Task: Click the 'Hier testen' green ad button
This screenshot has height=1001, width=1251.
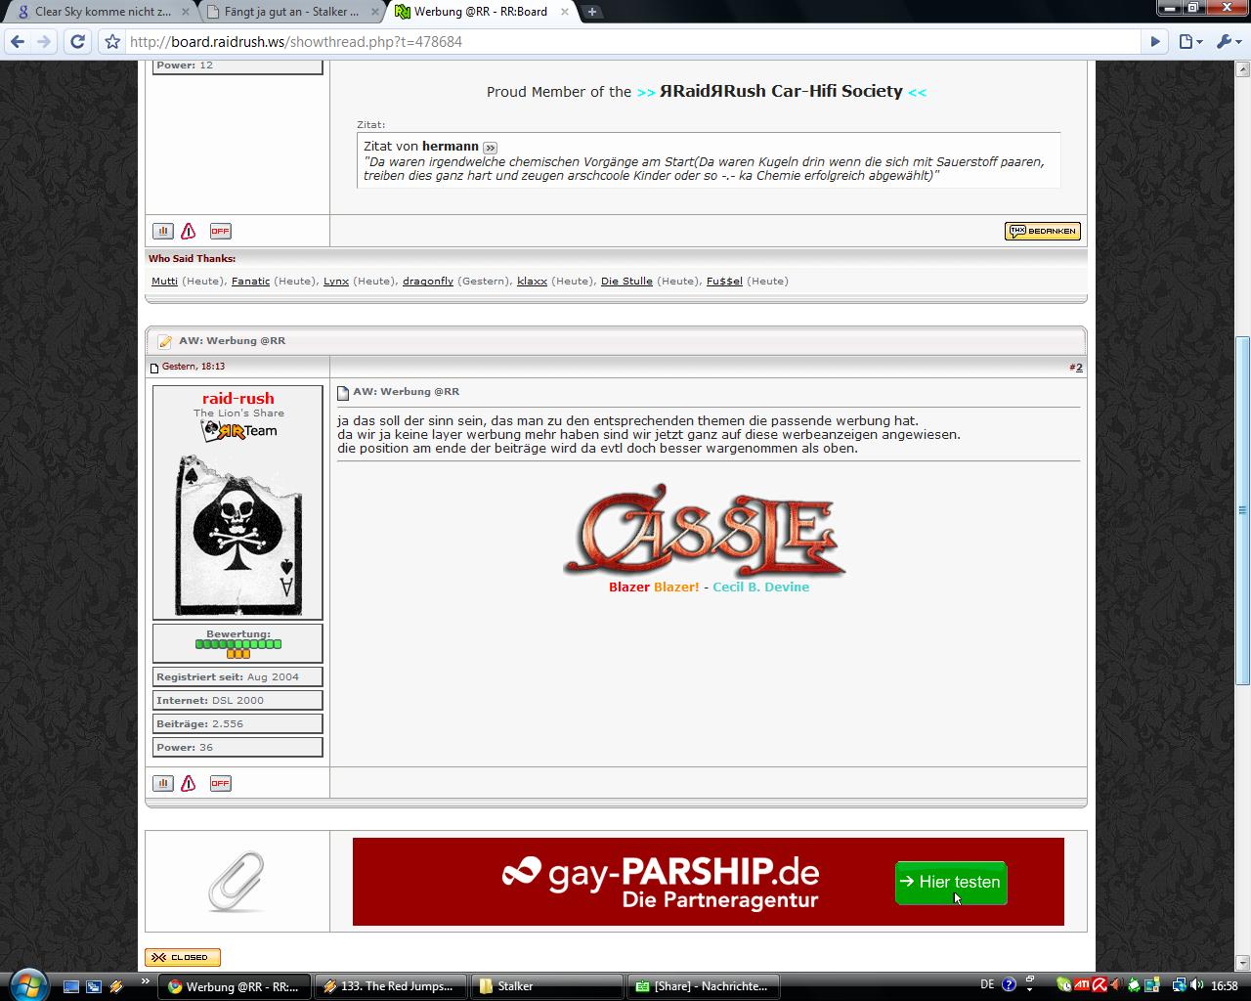Action: pyautogui.click(x=951, y=882)
